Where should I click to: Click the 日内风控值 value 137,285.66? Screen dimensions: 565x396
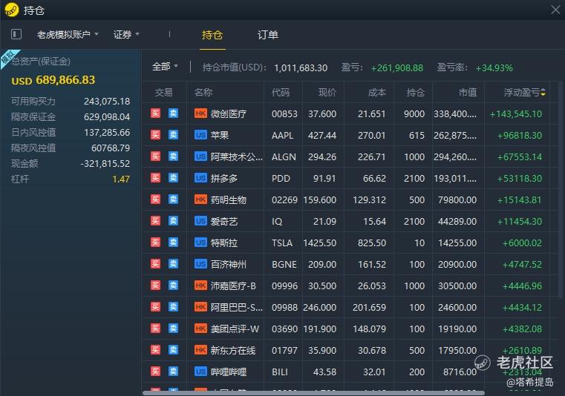[107, 133]
